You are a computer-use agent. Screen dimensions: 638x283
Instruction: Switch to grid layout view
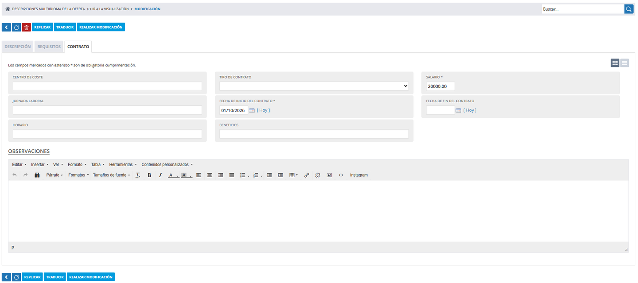(x=615, y=63)
